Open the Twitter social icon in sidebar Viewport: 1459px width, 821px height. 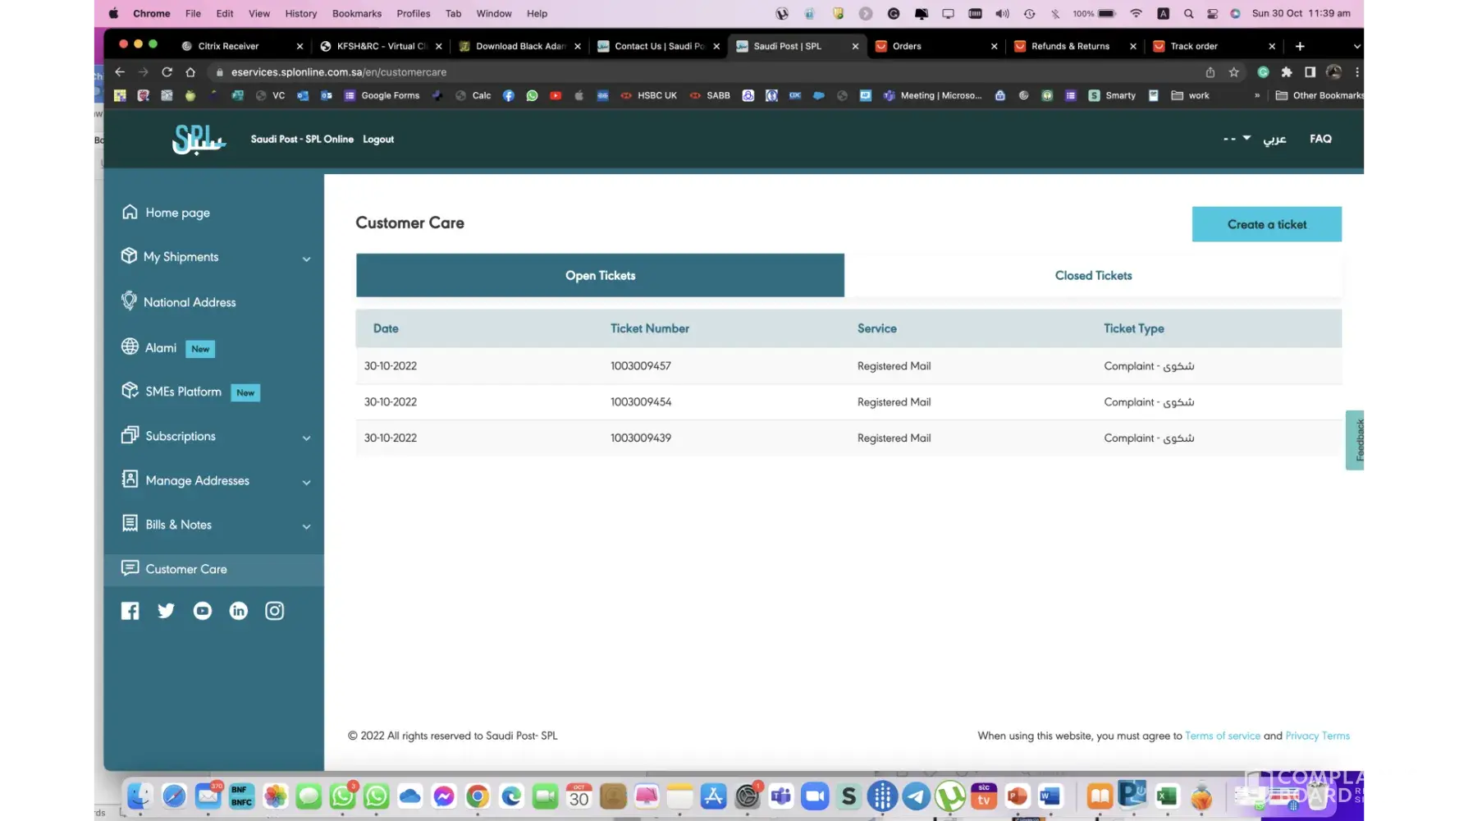(x=166, y=611)
